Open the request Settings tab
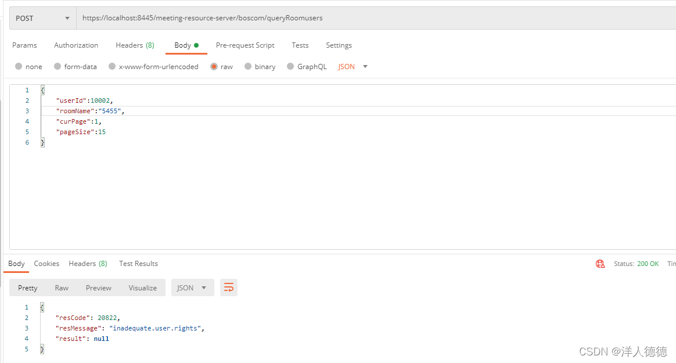Viewport: 676px width, 363px height. point(339,45)
